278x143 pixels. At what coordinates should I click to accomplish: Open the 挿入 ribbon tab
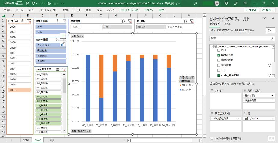31,10
